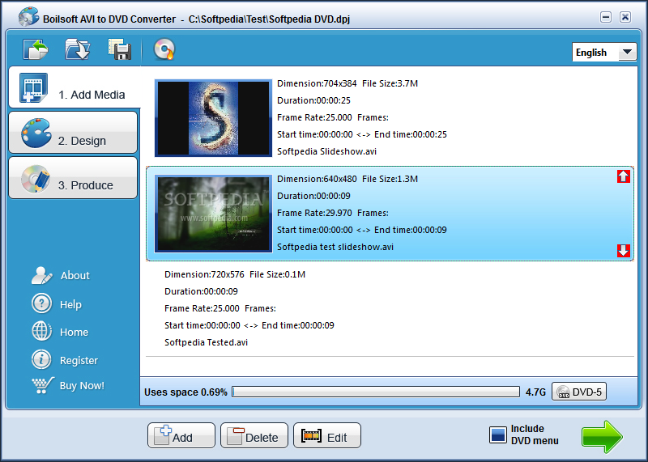The image size is (648, 462).
Task: Minimize the Boilsoft converter window
Action: [606, 17]
